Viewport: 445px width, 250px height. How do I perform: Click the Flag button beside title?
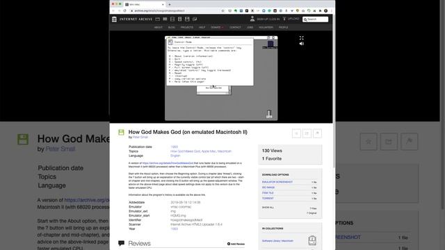click(x=317, y=133)
